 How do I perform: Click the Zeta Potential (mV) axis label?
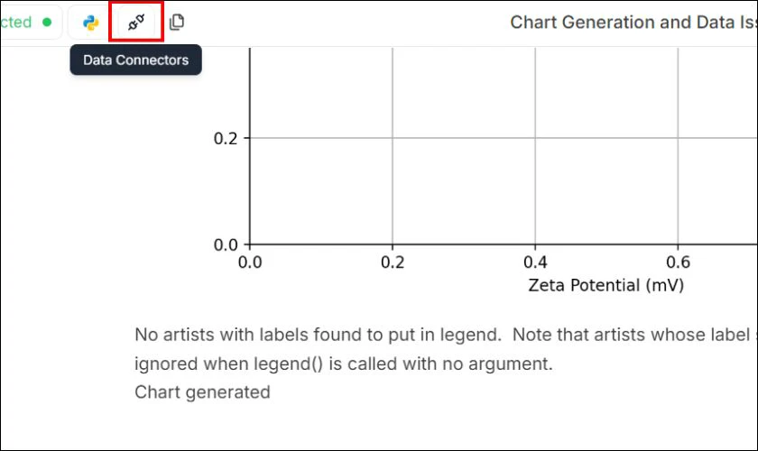(x=605, y=285)
